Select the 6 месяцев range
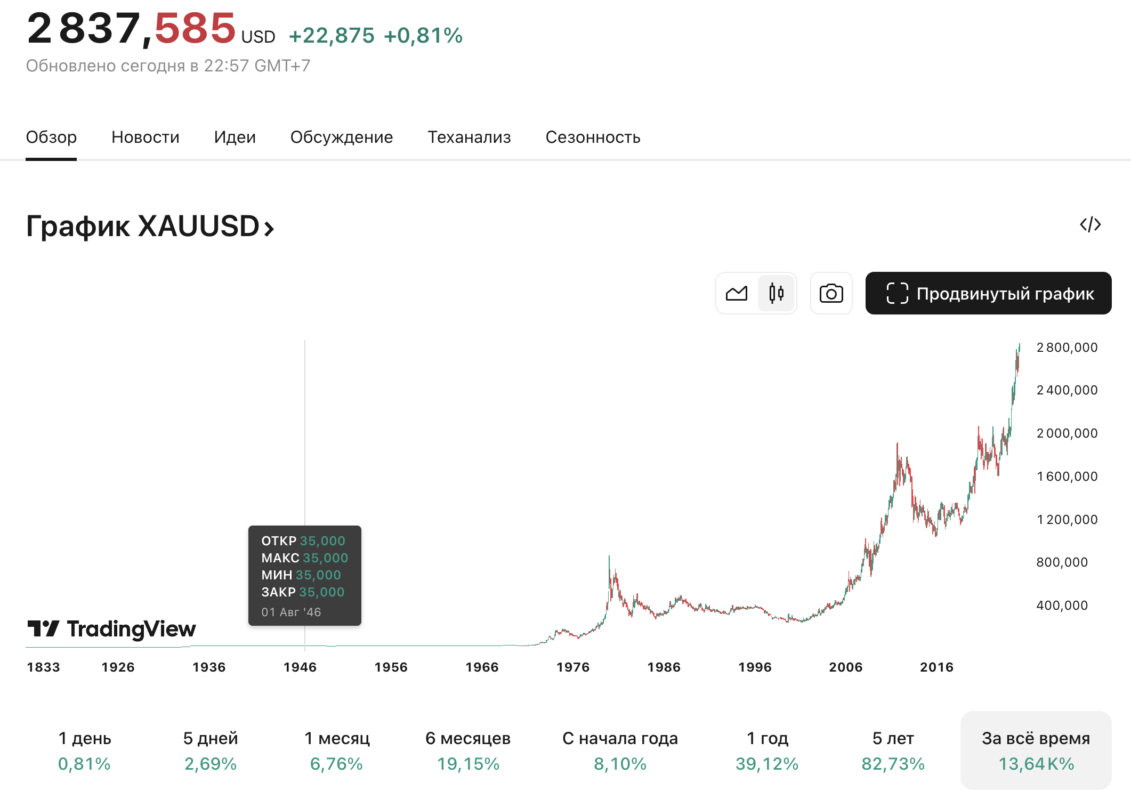Image resolution: width=1131 pixels, height=791 pixels. [468, 750]
